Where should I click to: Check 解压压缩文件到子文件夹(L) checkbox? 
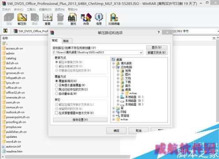[57, 104]
